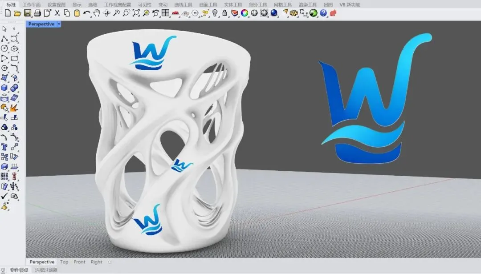Click the Perspective viewport title label
This screenshot has height=274, width=481.
[x=41, y=24]
